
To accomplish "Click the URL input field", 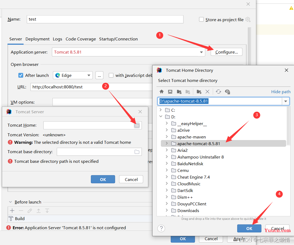I will [91, 87].
